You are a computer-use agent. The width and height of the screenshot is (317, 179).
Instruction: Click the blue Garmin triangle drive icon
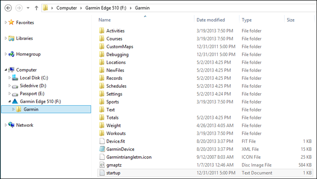click(x=15, y=101)
